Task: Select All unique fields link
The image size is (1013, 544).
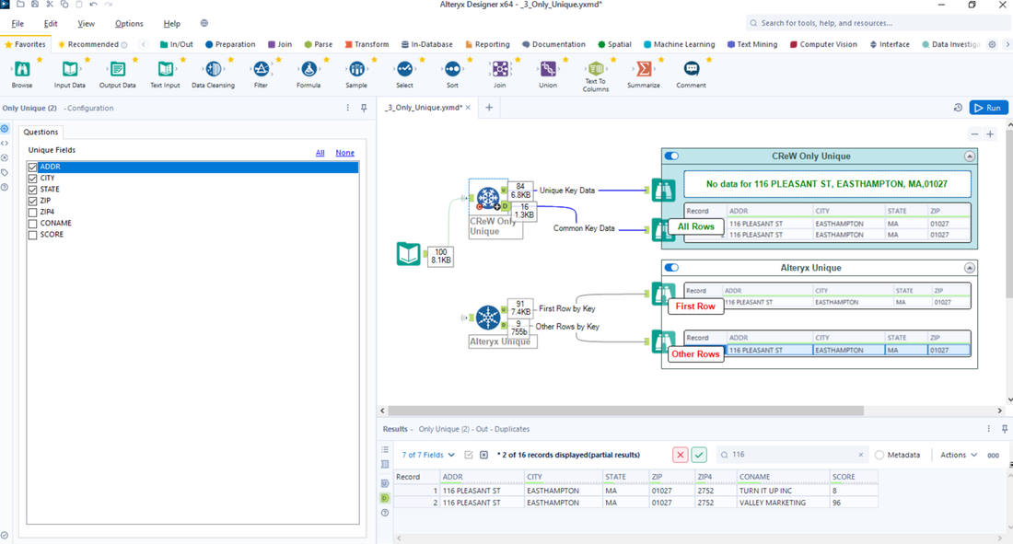Action: coord(320,153)
